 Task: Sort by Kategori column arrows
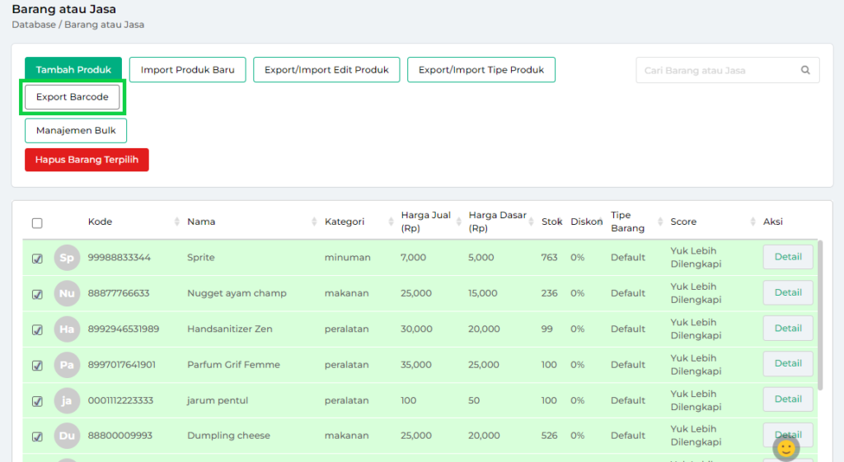[390, 222]
